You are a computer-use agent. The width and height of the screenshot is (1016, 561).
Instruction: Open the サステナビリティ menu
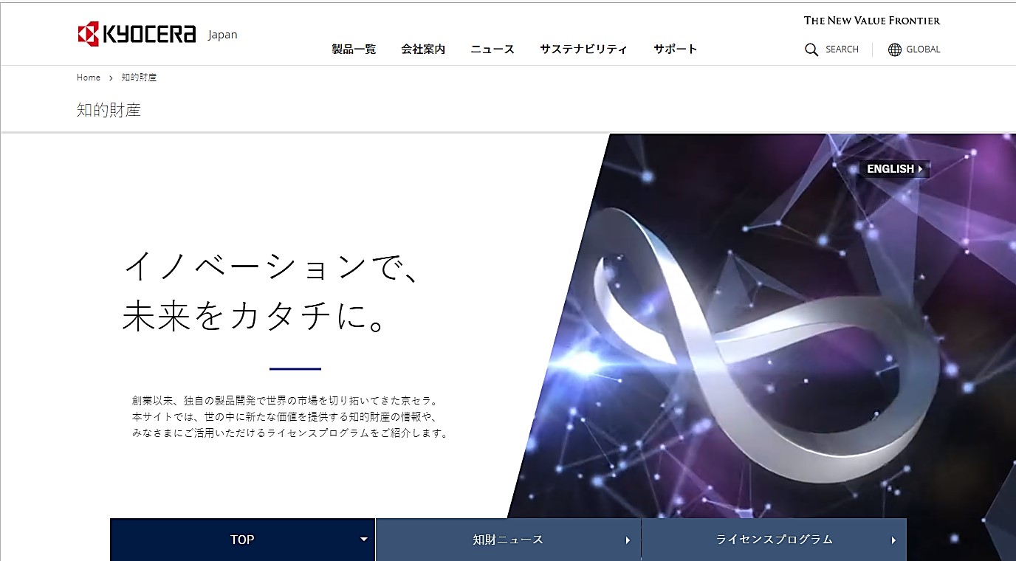point(583,49)
